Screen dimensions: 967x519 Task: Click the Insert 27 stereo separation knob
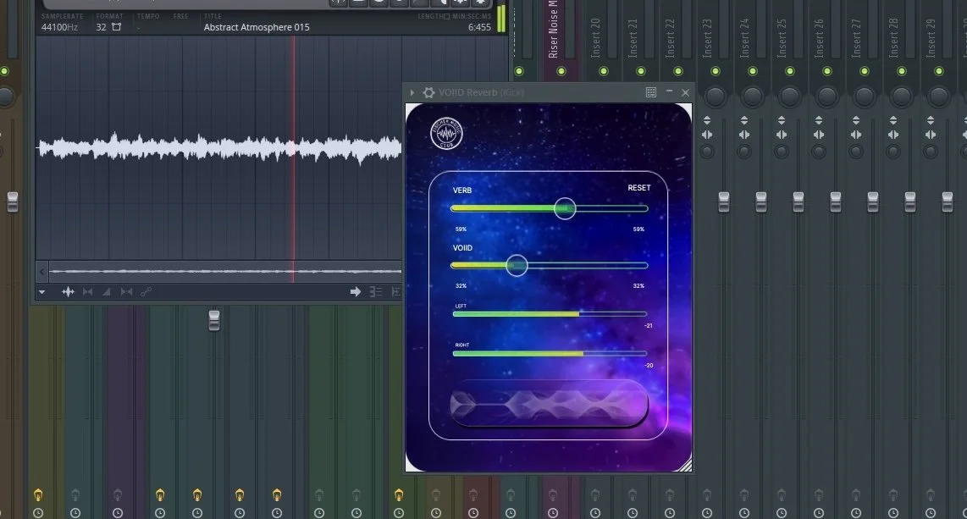coord(856,152)
